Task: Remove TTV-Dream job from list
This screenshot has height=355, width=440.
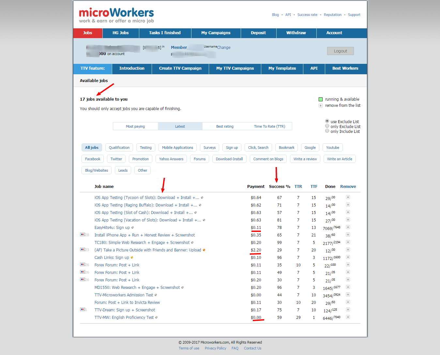Action: (348, 309)
